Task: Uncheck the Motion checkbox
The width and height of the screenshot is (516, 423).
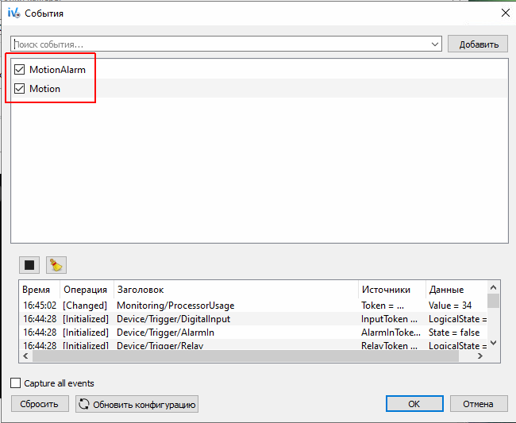Action: pyautogui.click(x=19, y=89)
